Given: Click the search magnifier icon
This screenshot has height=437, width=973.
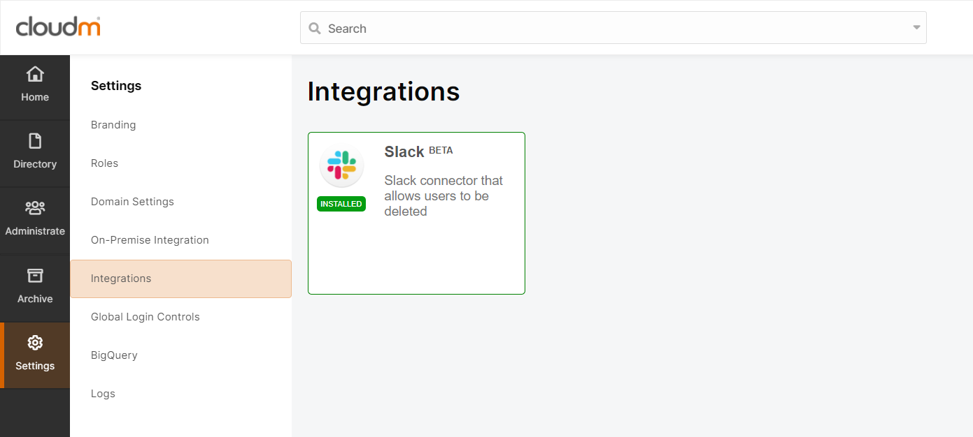Looking at the screenshot, I should (x=315, y=29).
